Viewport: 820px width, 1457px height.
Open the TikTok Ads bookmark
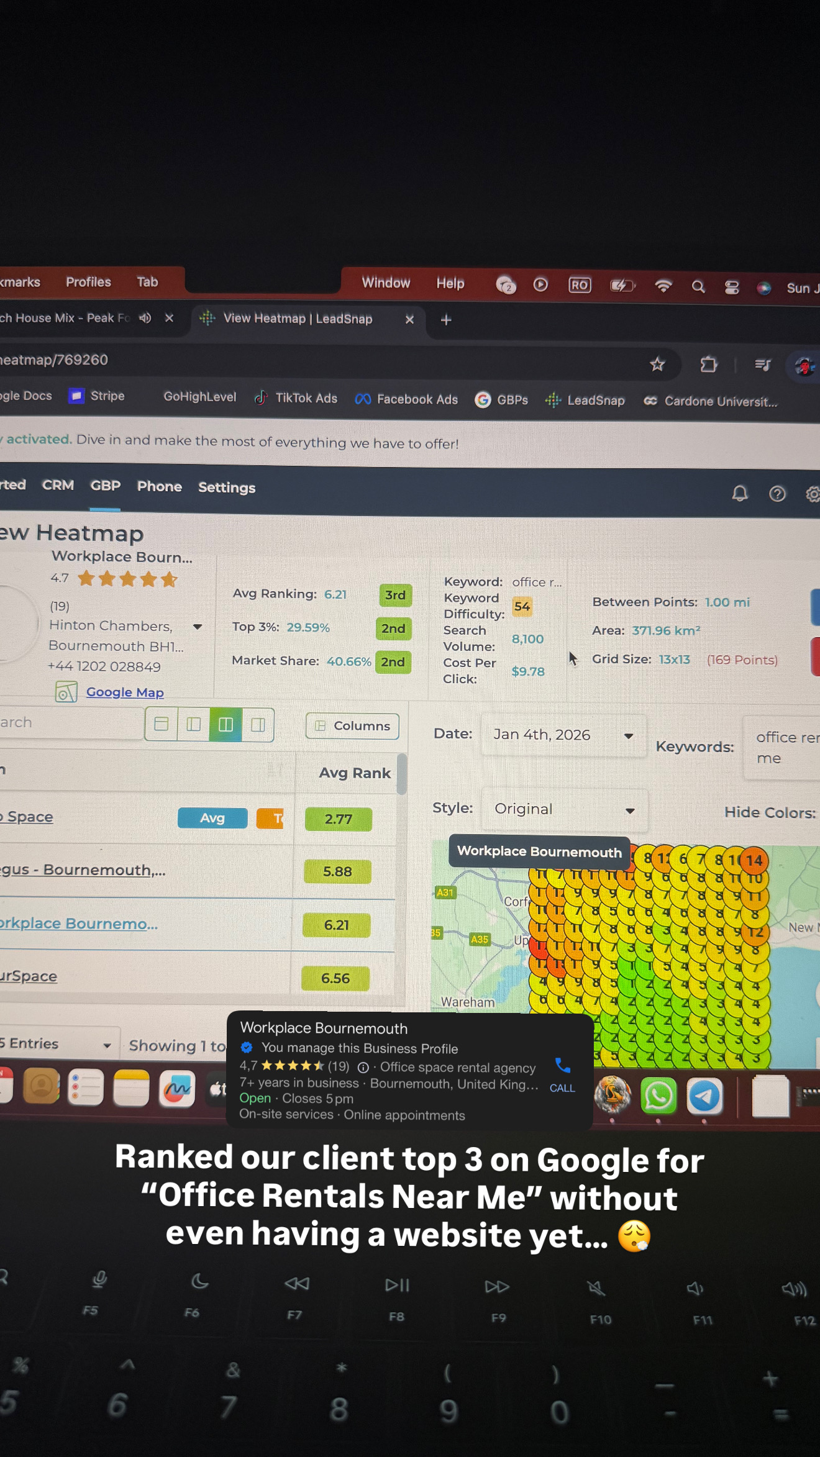[x=296, y=398]
